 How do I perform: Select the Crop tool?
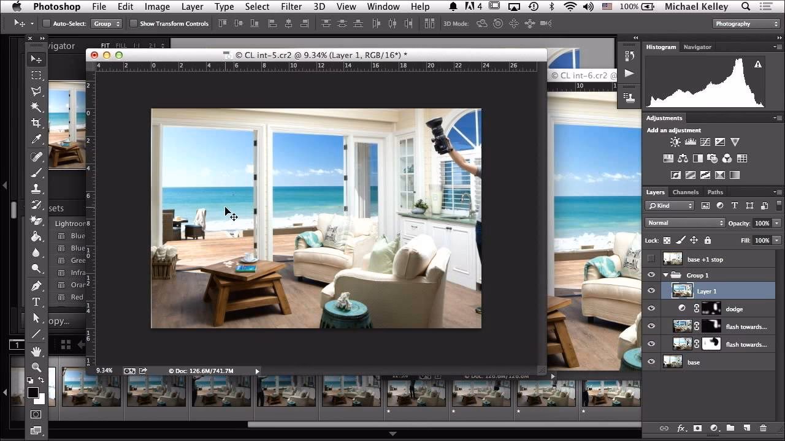coord(36,123)
